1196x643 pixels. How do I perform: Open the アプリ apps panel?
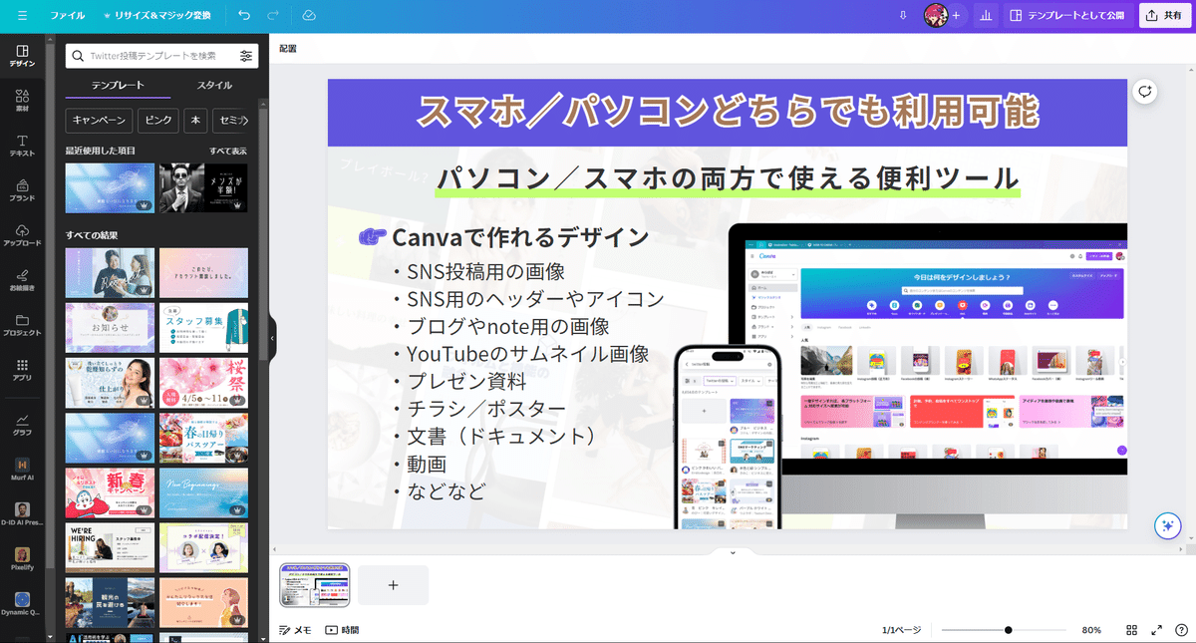(23, 370)
